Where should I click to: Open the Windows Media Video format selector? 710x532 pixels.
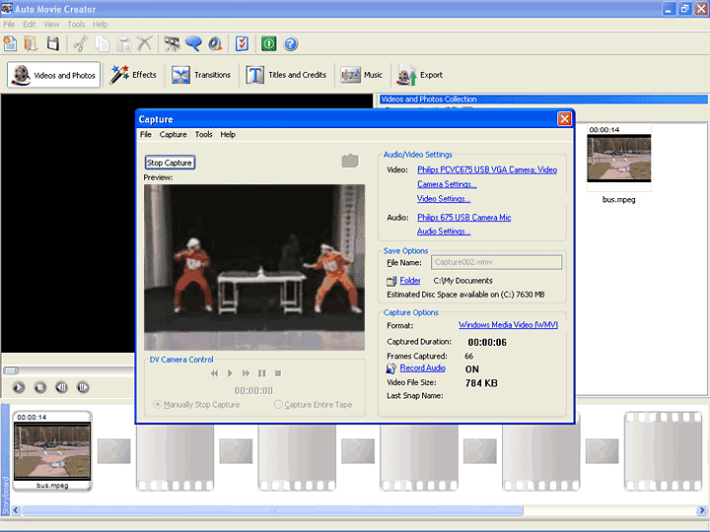(508, 325)
